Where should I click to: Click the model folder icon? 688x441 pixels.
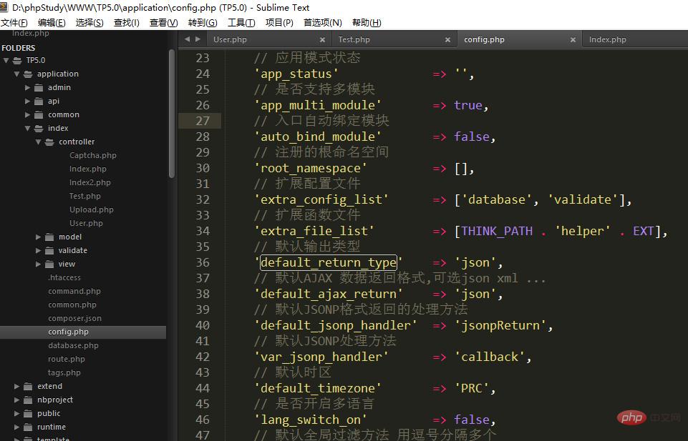49,237
